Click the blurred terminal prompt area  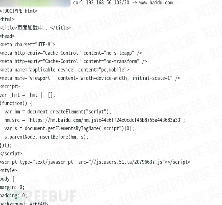35,3
